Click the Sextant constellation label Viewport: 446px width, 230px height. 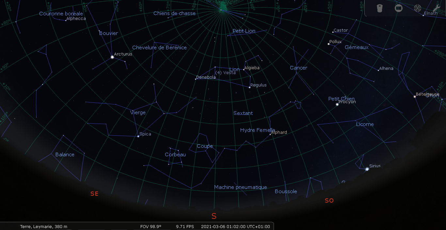click(x=243, y=113)
